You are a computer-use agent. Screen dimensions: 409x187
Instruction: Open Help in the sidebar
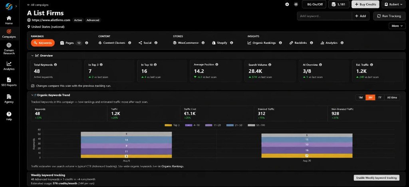point(9,116)
